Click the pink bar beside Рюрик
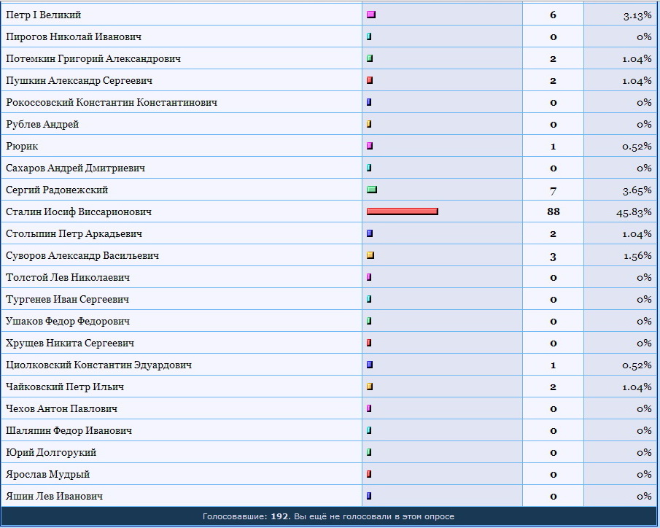Image resolution: width=660 pixels, height=528 pixels. [x=369, y=146]
